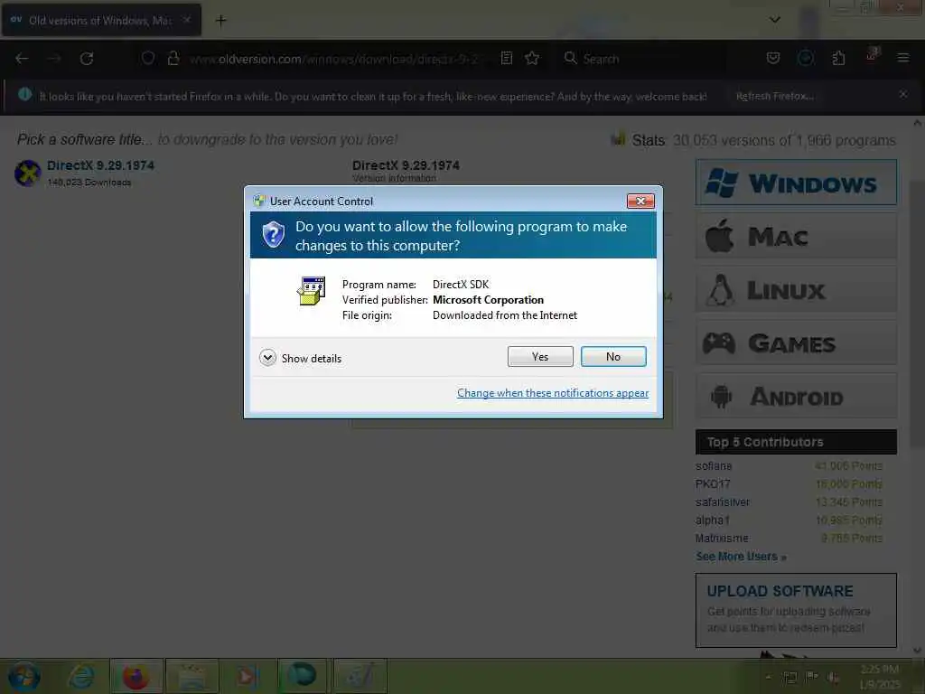Open Change when these notifications appear link
The width and height of the screenshot is (925, 694).
point(553,393)
